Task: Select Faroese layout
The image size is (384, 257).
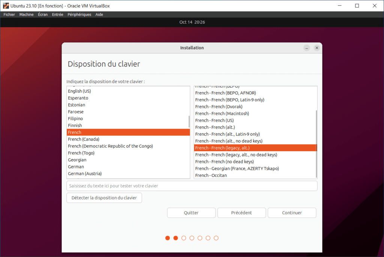Action: (x=128, y=111)
